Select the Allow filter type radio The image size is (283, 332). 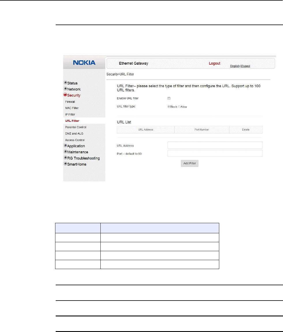(179, 107)
